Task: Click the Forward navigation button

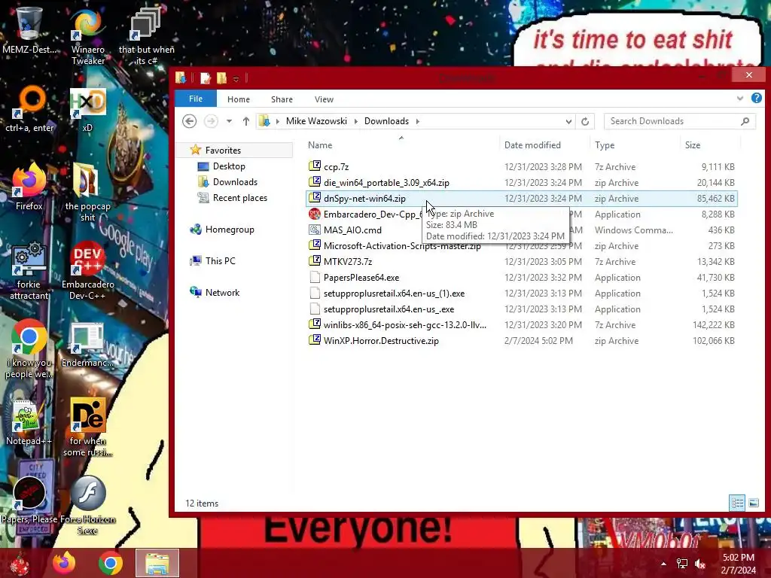Action: pyautogui.click(x=211, y=121)
